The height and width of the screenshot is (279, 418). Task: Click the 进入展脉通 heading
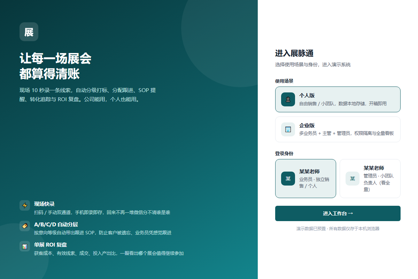click(x=294, y=53)
